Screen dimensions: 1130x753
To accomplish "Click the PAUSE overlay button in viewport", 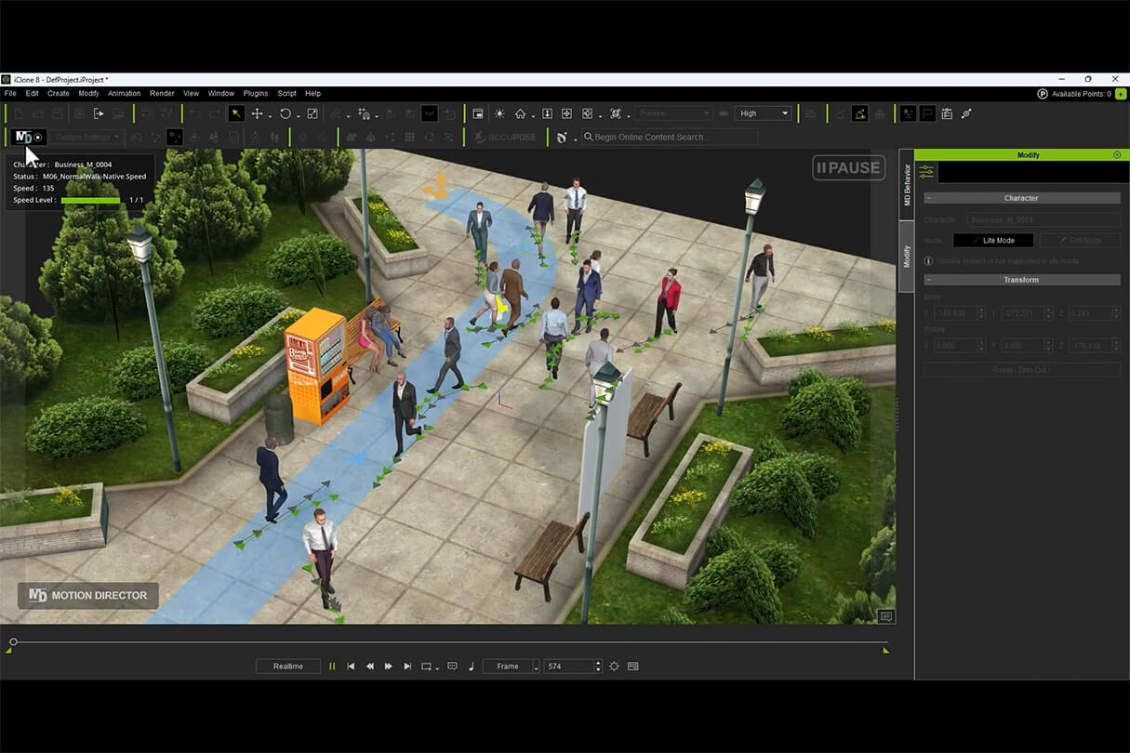I will pyautogui.click(x=848, y=168).
